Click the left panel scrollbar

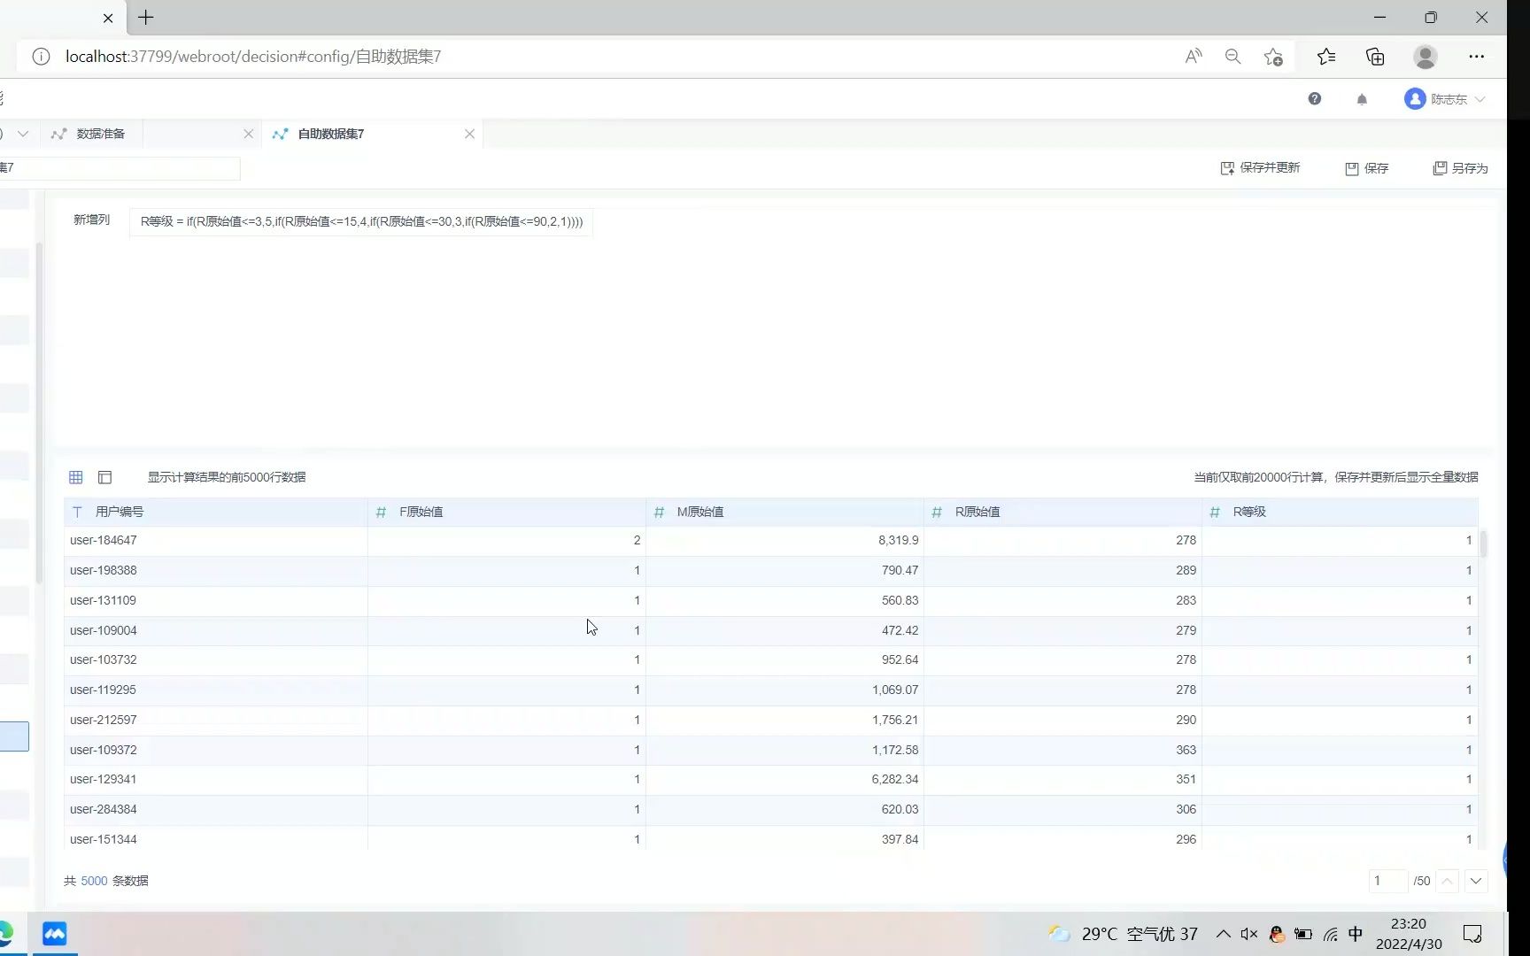39,413
